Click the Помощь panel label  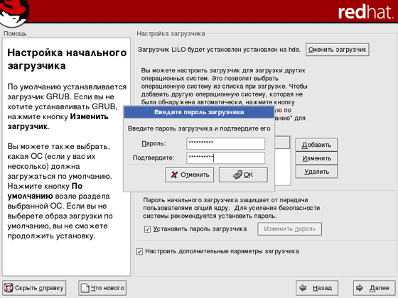click(x=15, y=34)
